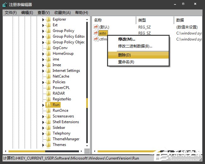Screen dimensions: 205x164
Task: Expand the Policies key arrow
Action: pyautogui.click(x=44, y=82)
